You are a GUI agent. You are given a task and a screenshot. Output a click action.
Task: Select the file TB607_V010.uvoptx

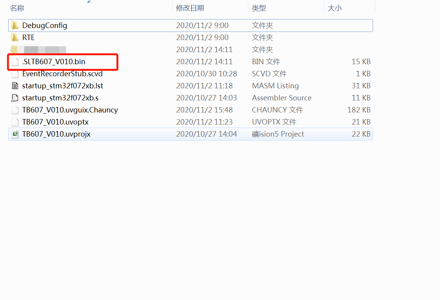pyautogui.click(x=55, y=122)
